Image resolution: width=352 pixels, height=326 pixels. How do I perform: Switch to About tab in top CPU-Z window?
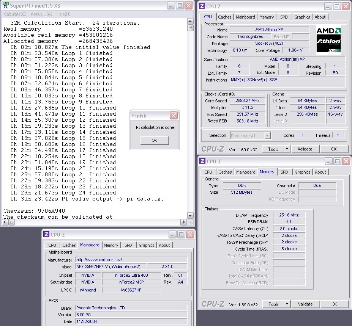click(320, 17)
